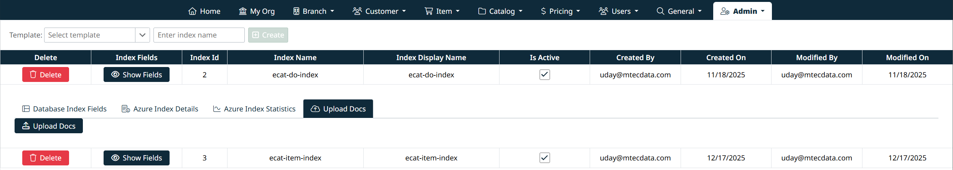Focus the Enter index name field
The width and height of the screenshot is (953, 170).
199,35
